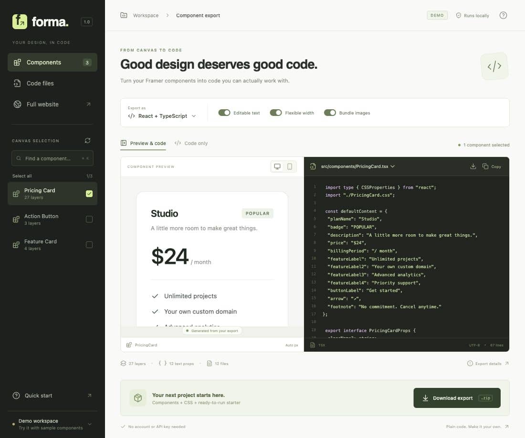This screenshot has height=438, width=525.
Task: Open Plain code. Make it your own link
Action: coord(477,427)
